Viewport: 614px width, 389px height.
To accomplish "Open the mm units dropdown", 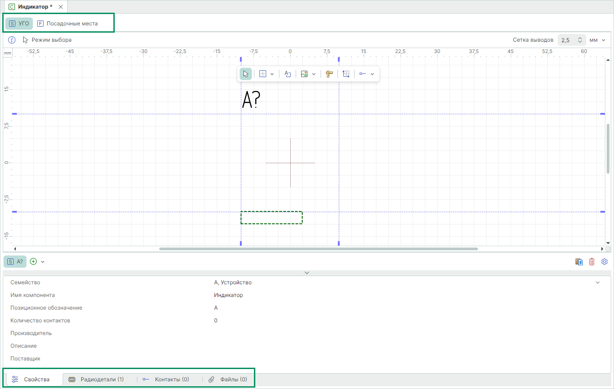I will click(x=597, y=40).
